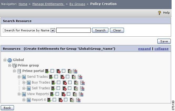Click the red-blue server icon in View Reports row
Viewport: 175px width, 111px height.
pyautogui.click(x=81, y=94)
